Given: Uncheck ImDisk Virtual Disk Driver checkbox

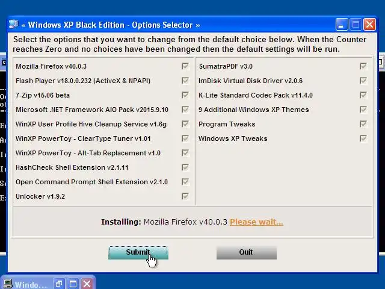Looking at the screenshot, I should (363, 81).
